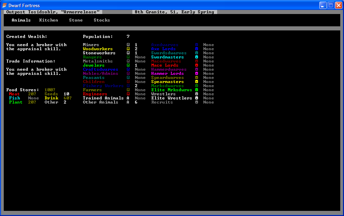
Task: Select the 'Fishery Workers' profession label
Action: tap(103, 86)
